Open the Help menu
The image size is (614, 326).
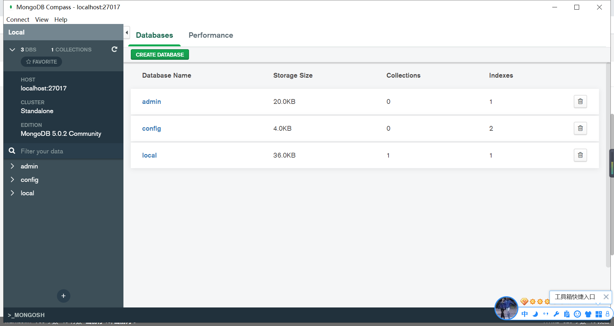tap(61, 19)
